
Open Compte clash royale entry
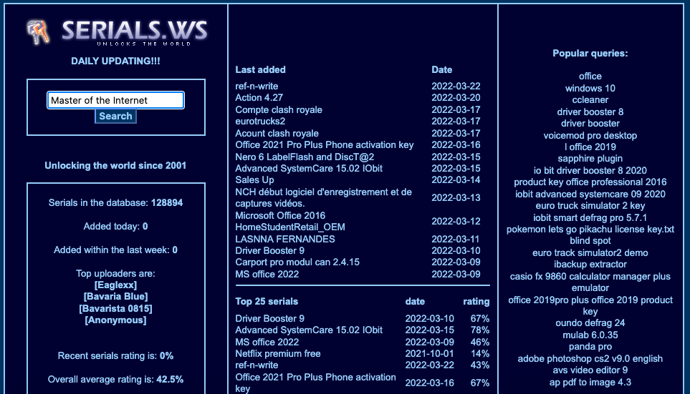(279, 110)
